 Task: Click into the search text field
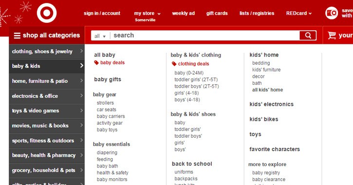point(205,36)
